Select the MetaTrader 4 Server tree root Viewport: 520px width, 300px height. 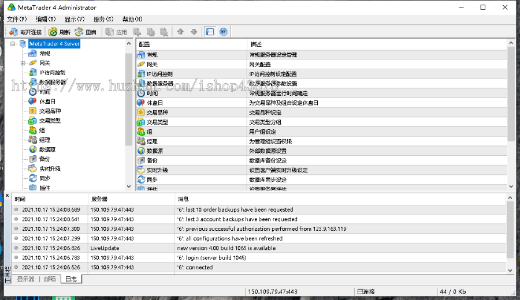click(x=54, y=44)
